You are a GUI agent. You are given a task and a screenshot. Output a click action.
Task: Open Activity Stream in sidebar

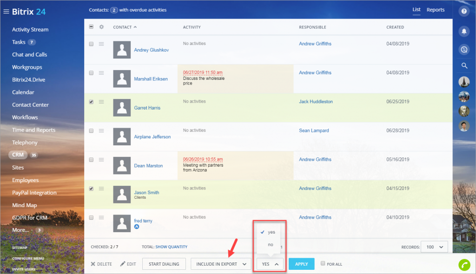coord(30,29)
